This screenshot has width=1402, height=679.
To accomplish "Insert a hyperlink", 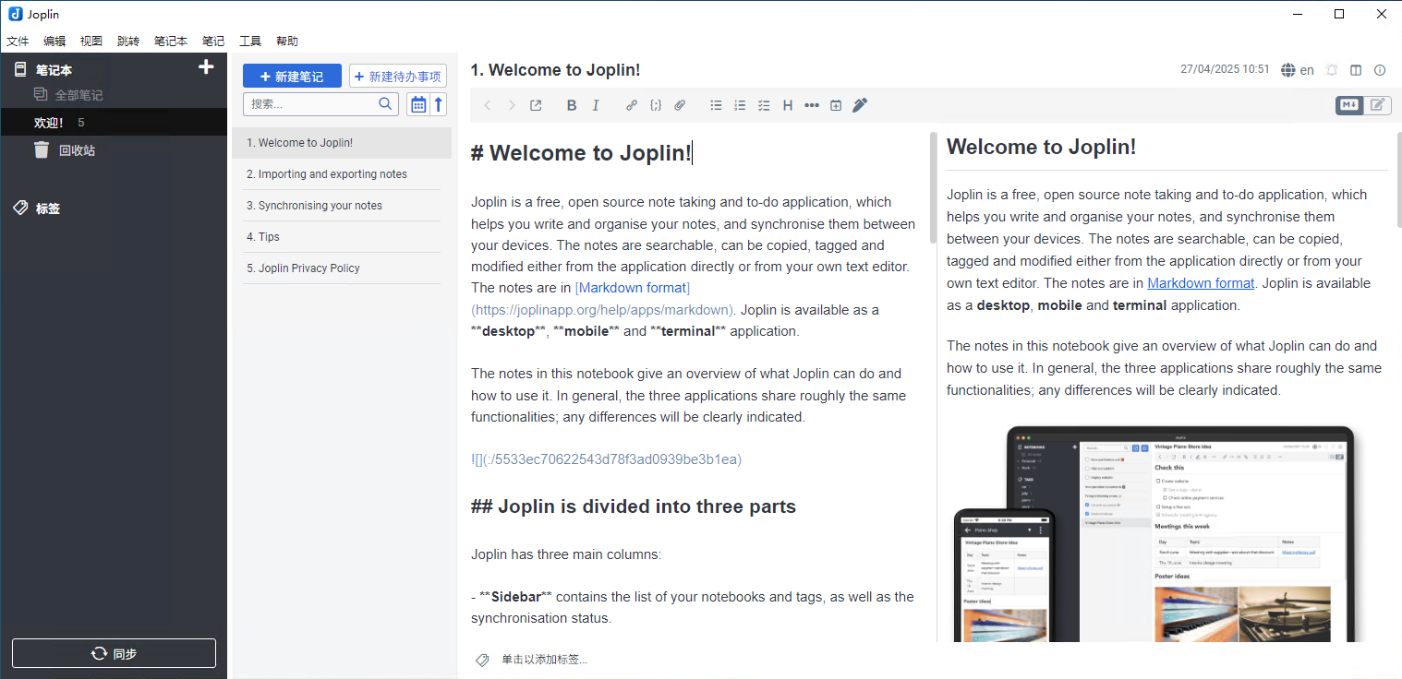I will click(632, 105).
